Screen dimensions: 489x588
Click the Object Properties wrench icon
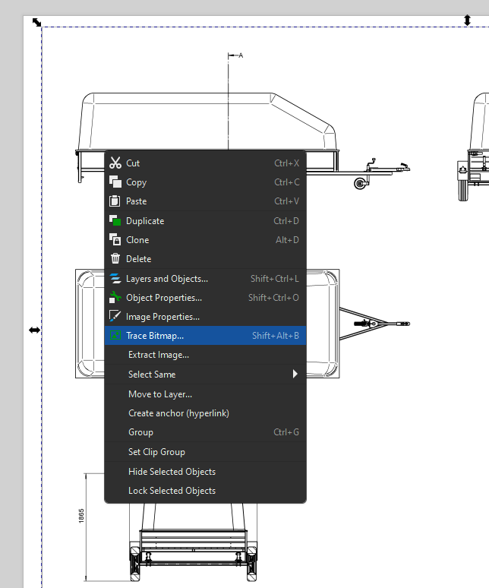[x=115, y=298]
